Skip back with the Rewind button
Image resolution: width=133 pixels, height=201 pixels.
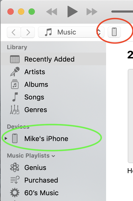pyautogui.click(x=51, y=12)
